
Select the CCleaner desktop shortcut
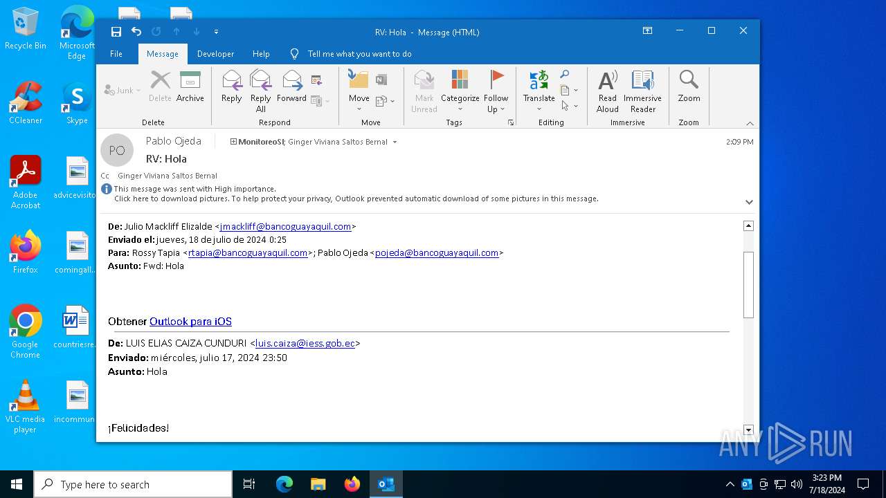tap(26, 102)
